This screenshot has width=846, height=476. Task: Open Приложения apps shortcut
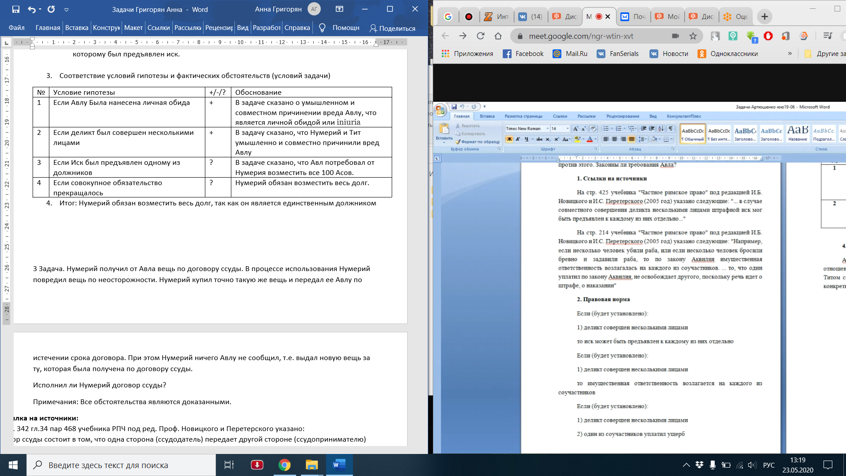468,53
